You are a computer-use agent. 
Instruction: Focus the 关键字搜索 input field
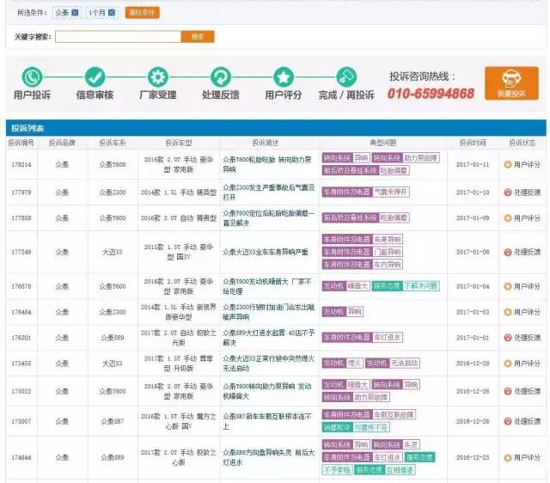118,37
